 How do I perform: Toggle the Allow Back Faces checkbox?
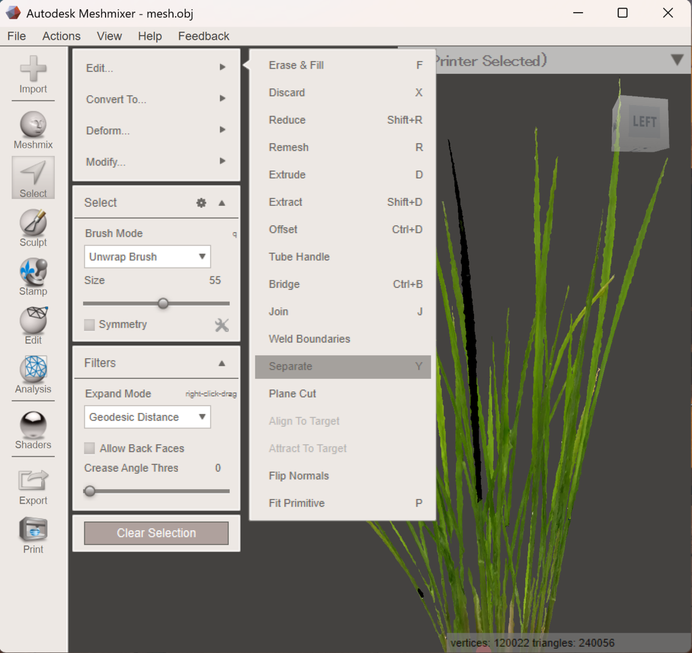(x=89, y=448)
